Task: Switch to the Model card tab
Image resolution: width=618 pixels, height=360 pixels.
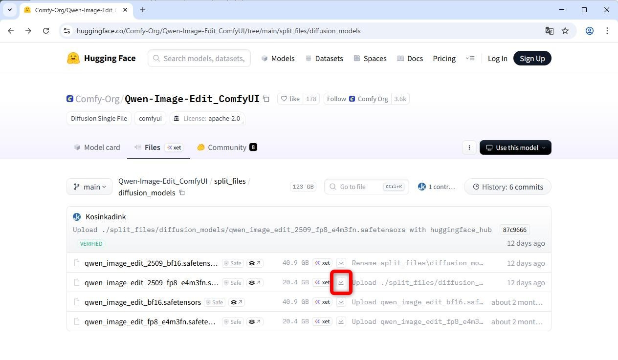Action: coord(97,148)
